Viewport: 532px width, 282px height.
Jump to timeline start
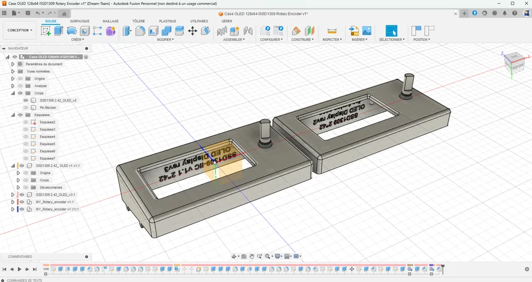click(x=4, y=269)
